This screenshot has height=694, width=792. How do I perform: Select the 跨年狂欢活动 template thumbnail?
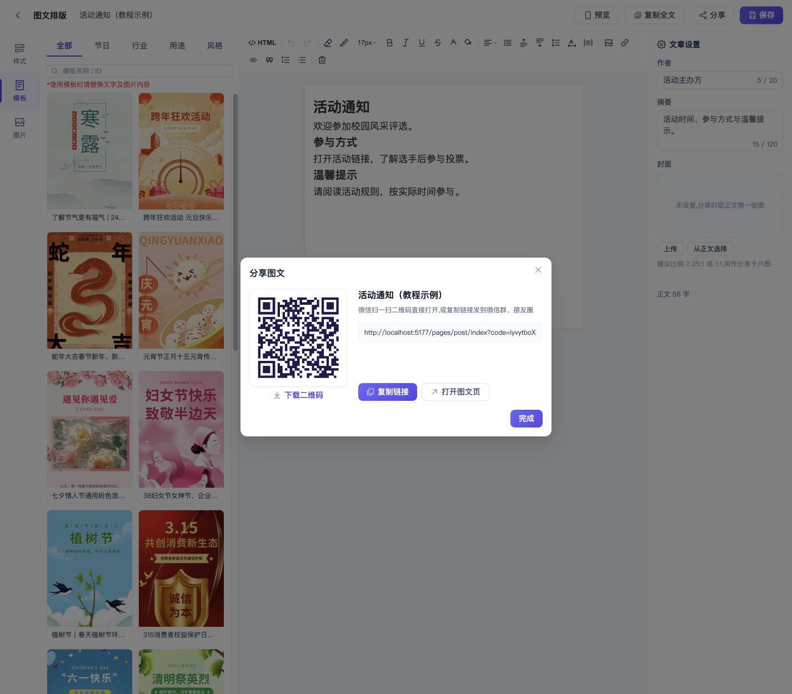click(181, 151)
